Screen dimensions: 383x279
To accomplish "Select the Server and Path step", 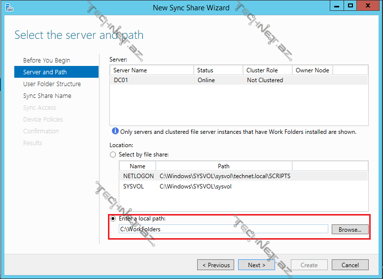I will pos(45,72).
